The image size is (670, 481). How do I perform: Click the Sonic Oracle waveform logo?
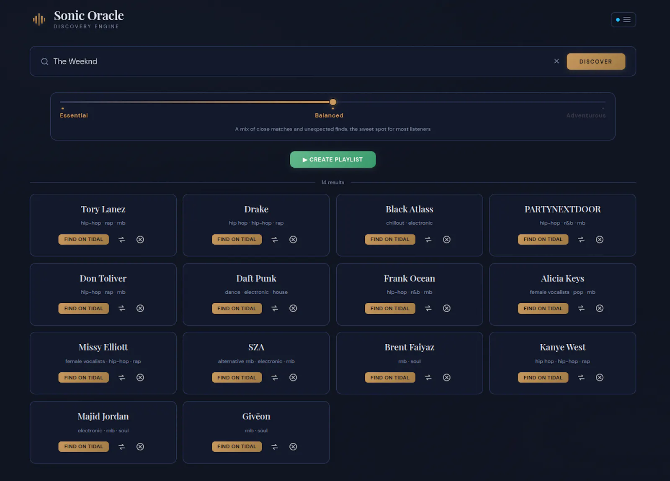pyautogui.click(x=39, y=19)
